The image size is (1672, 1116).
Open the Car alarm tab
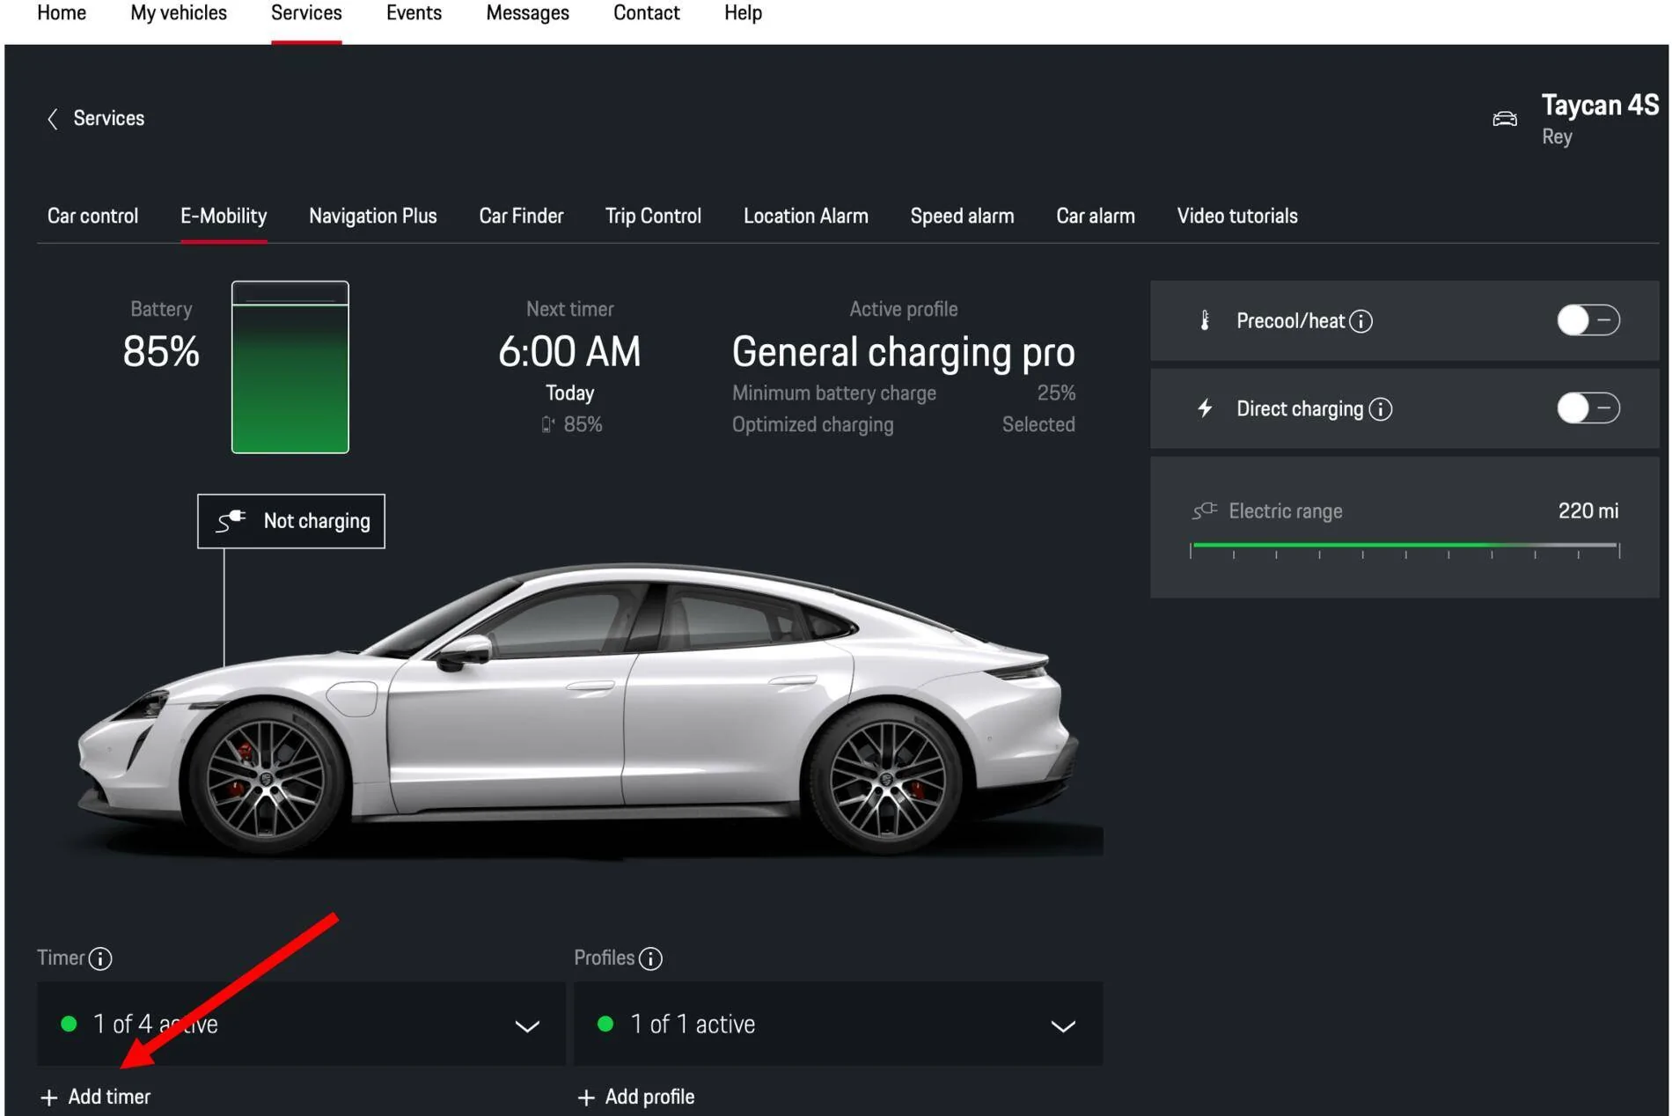1096,217
